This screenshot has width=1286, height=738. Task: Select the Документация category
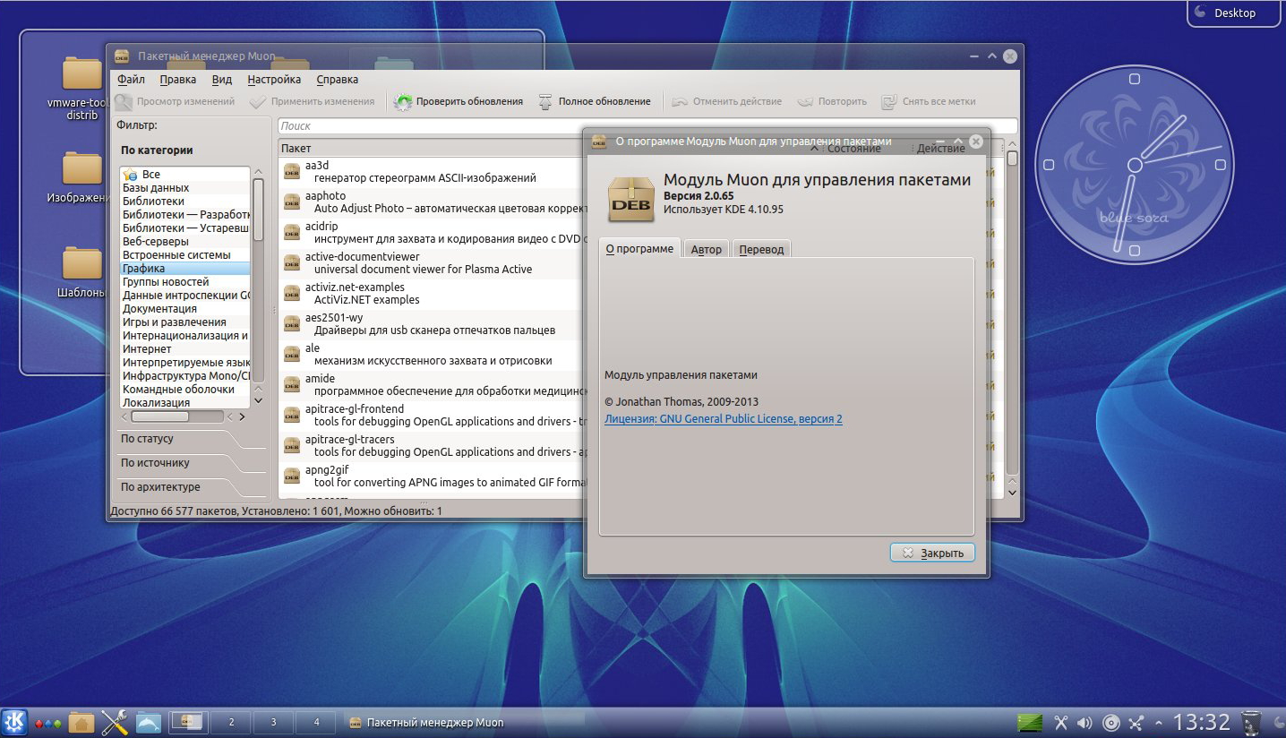pyautogui.click(x=185, y=309)
